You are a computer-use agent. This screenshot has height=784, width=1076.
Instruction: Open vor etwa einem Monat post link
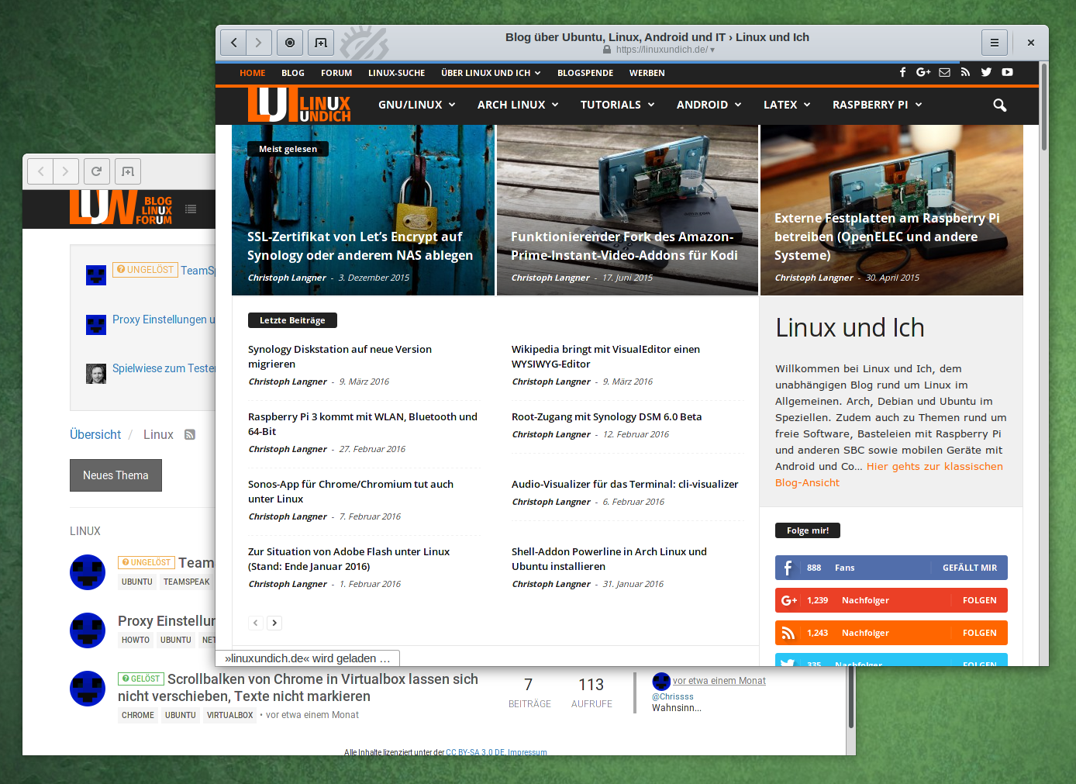719,681
